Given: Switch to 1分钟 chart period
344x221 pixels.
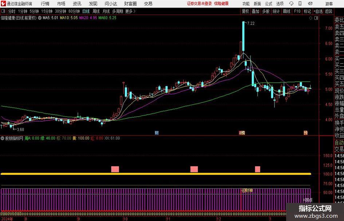Looking at the screenshot, I should [x=22, y=11].
